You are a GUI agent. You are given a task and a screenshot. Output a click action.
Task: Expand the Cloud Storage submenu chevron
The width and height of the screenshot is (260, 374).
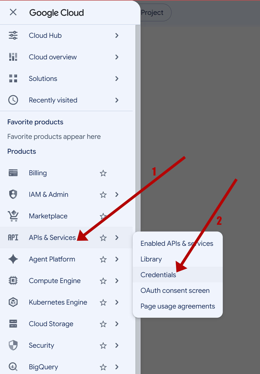click(x=117, y=324)
